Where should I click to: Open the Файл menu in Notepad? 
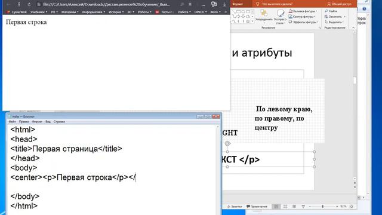coord(12,121)
